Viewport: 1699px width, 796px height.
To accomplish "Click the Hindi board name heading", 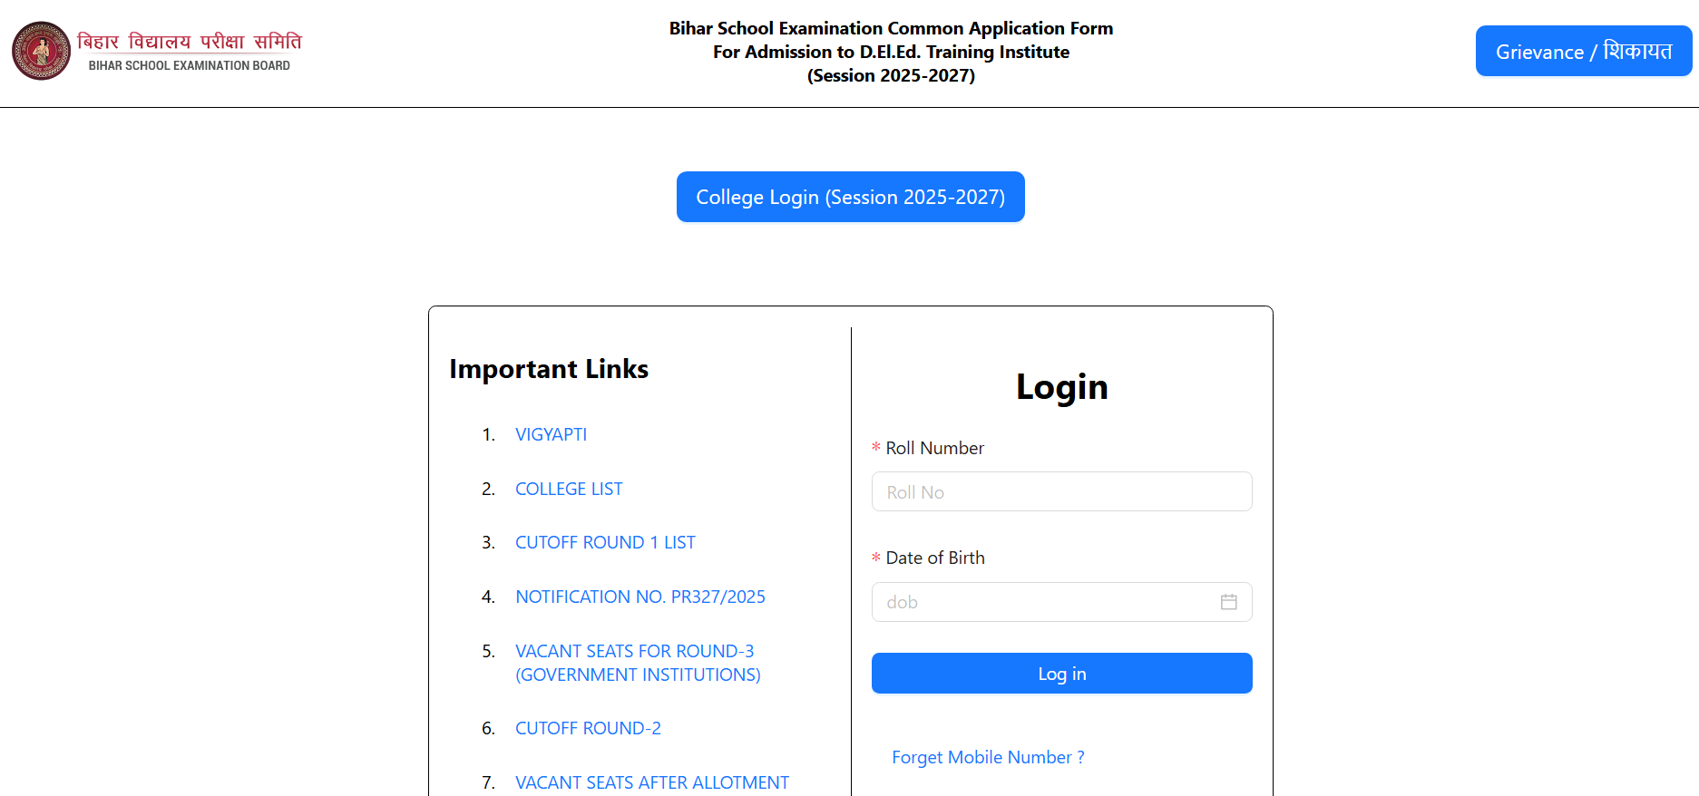I will click(190, 42).
